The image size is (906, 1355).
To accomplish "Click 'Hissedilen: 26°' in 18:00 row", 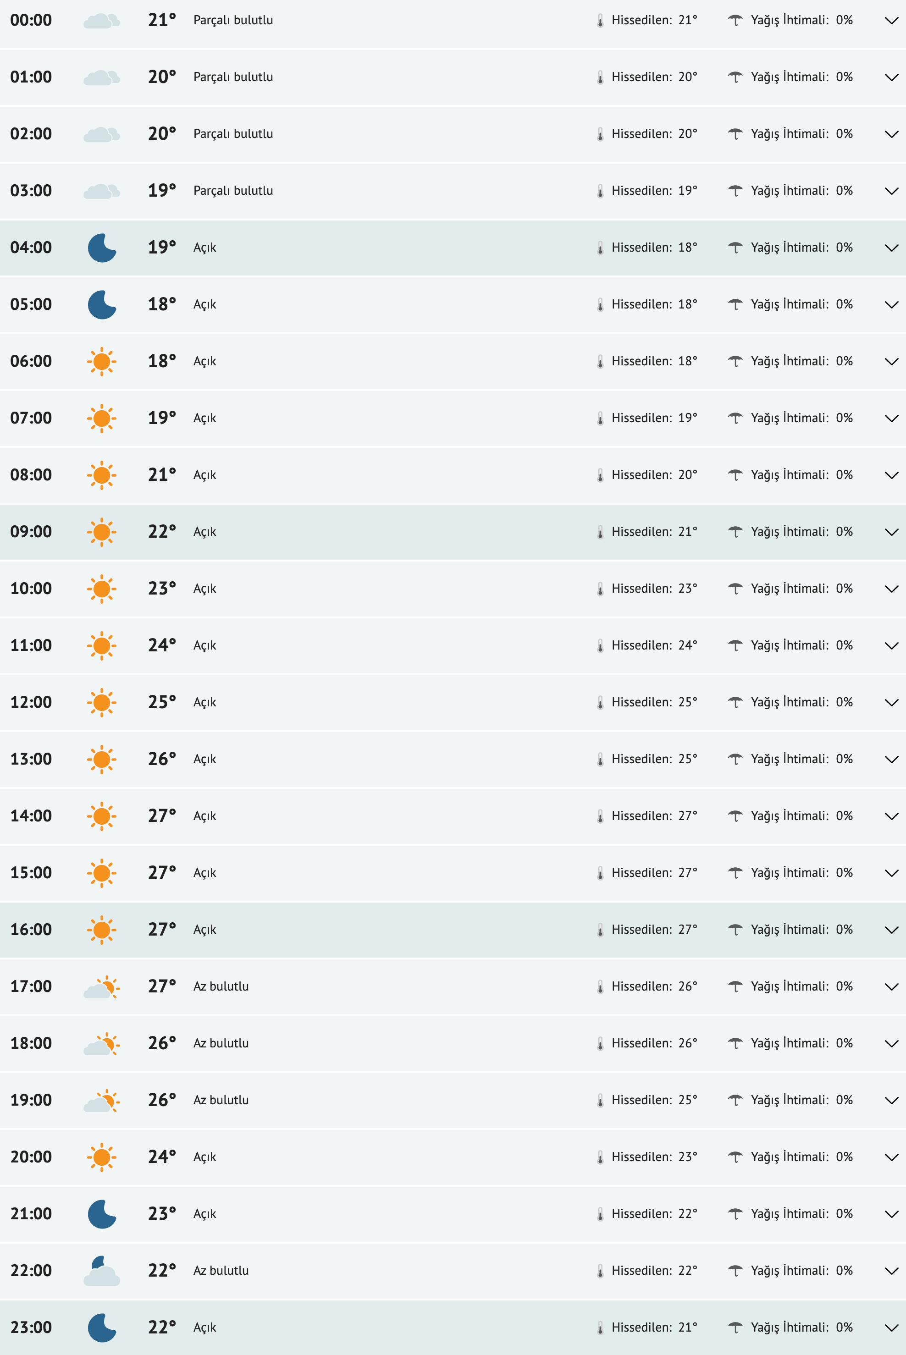I will pos(654,1044).
